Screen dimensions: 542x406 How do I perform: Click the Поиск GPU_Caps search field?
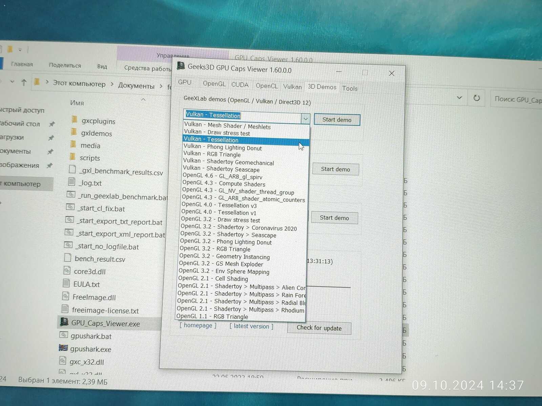516,99
